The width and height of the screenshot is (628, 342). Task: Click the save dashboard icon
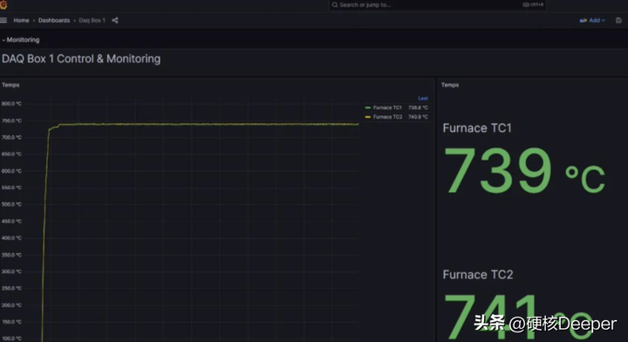pyautogui.click(x=618, y=20)
